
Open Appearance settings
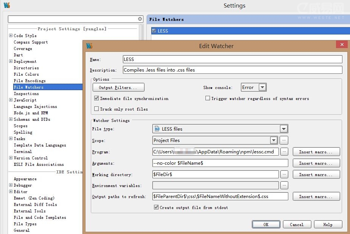25,179
